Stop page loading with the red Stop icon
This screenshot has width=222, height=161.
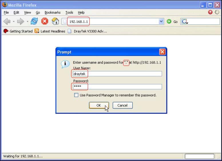[x=45, y=22]
